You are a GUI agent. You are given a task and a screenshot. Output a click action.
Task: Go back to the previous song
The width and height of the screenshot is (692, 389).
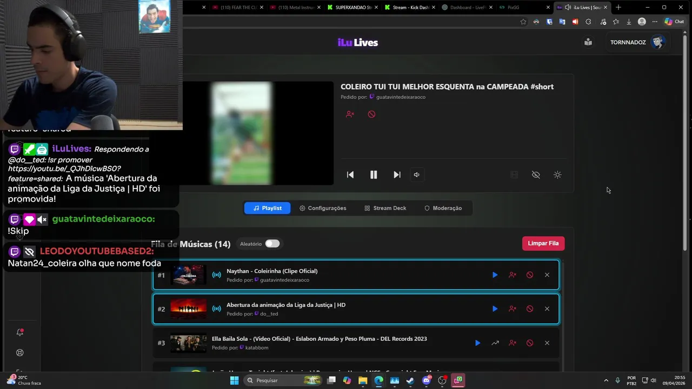tap(350, 175)
